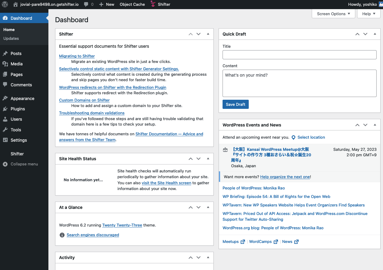Click the Plugins plug icon
Viewport: 383px width, 270px height.
(x=5, y=109)
